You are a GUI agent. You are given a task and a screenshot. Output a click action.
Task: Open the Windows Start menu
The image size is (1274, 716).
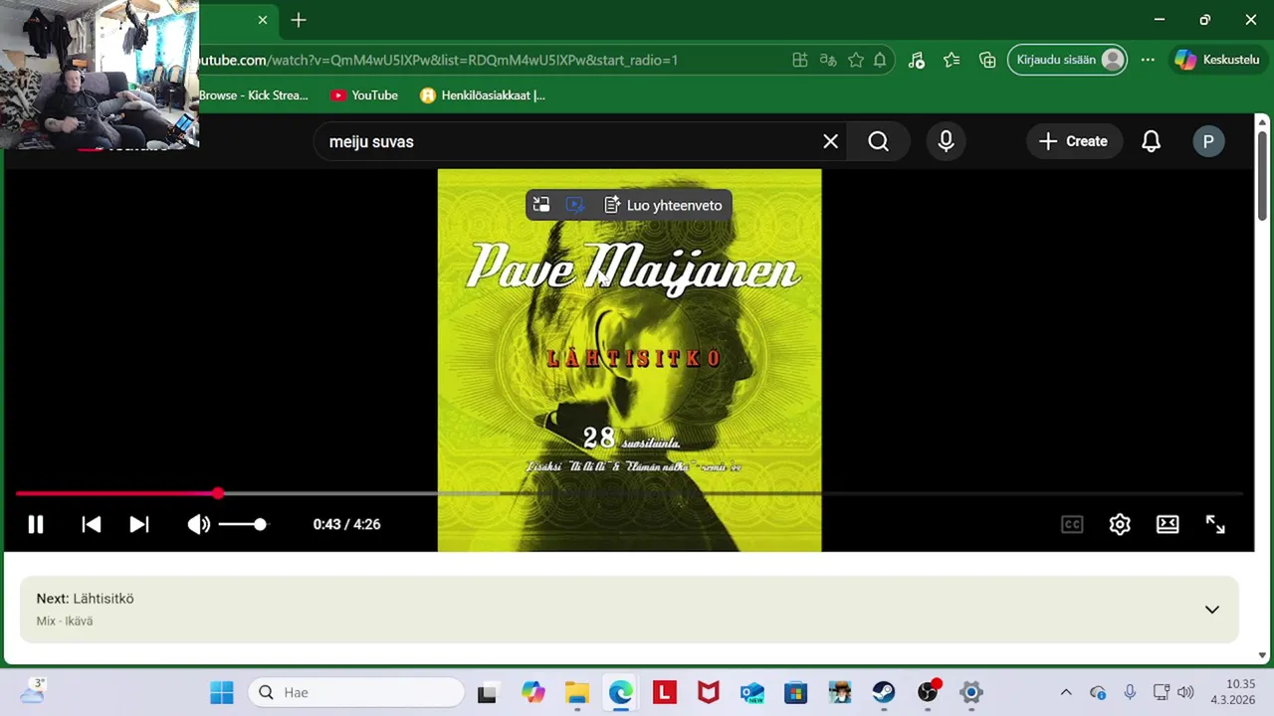pos(222,692)
